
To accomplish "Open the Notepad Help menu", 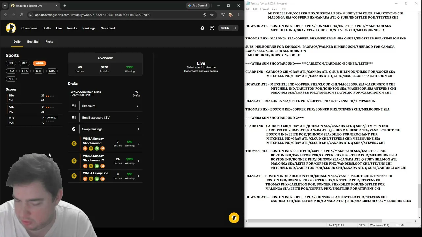I will [283, 9].
